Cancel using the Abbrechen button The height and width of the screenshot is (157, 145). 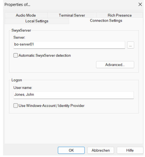[x=100, y=150]
